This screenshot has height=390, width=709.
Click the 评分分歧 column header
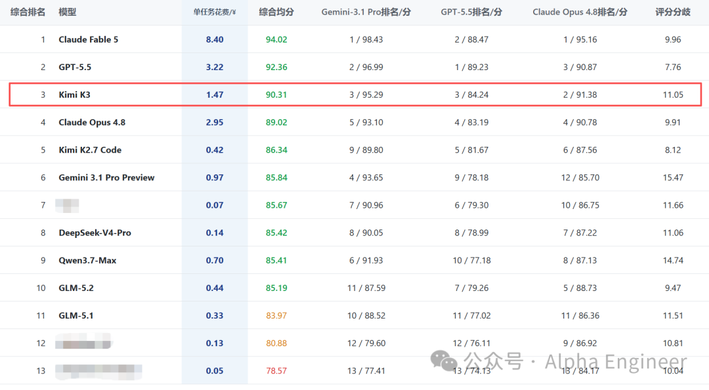(673, 12)
